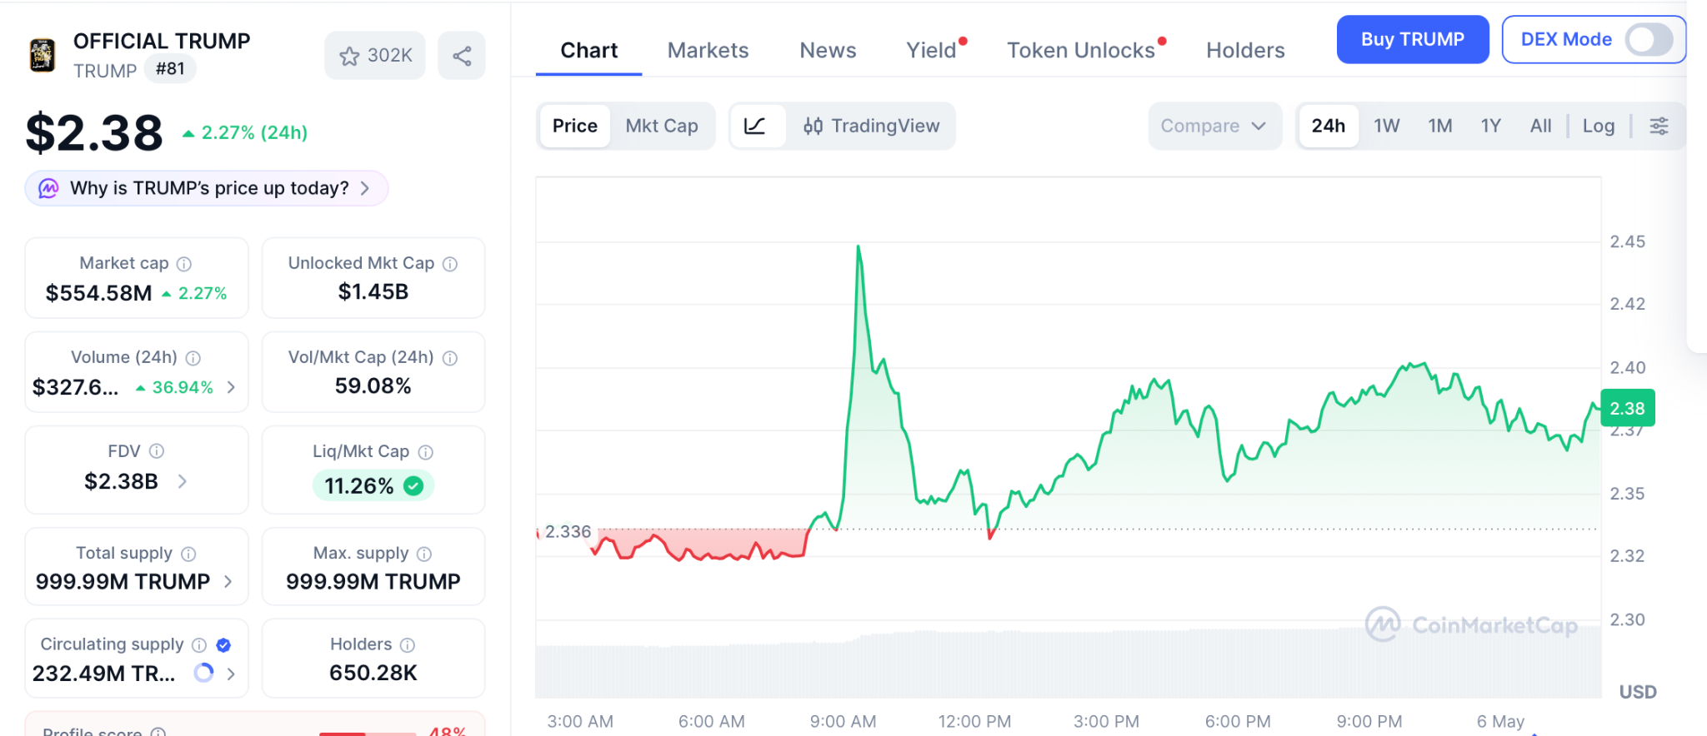Switch chart to Mkt Cap view
This screenshot has height=736, width=1707.
pyautogui.click(x=662, y=126)
